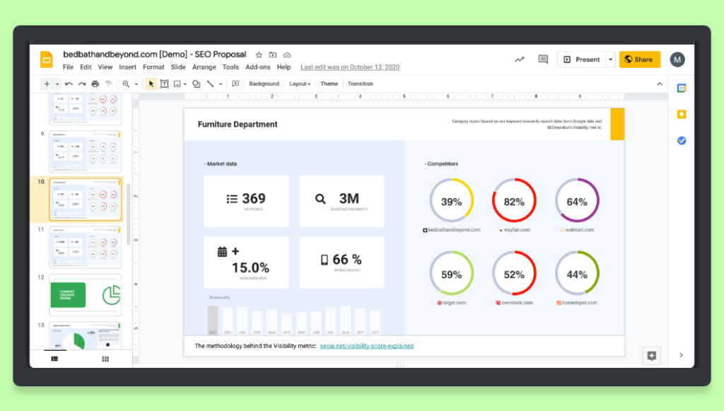Switch to filmstrip view of slides
Image resolution: width=724 pixels, height=411 pixels.
(54, 359)
